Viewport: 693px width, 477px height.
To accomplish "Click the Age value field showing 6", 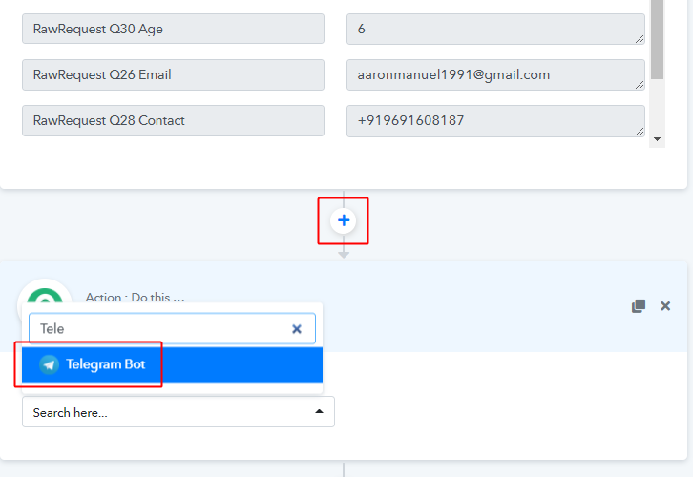I will (x=495, y=29).
